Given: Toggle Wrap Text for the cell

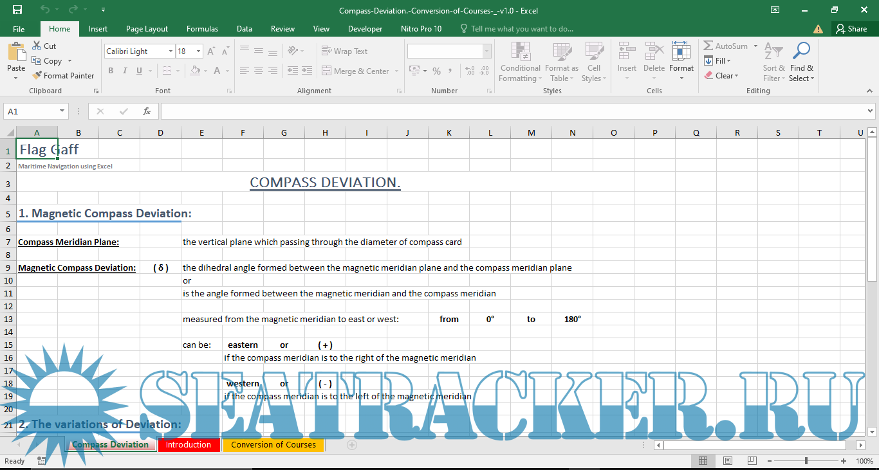Looking at the screenshot, I should coord(345,51).
